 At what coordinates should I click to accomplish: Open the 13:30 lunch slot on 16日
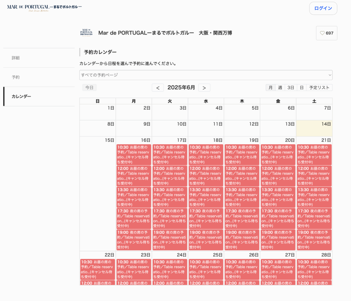pos(134,197)
